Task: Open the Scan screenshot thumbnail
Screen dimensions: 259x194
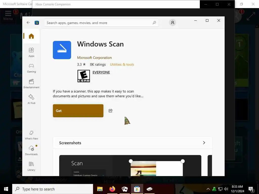Action: [x=130, y=165]
